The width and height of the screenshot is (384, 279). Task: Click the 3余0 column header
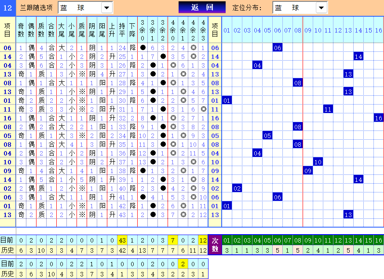tap(143, 30)
